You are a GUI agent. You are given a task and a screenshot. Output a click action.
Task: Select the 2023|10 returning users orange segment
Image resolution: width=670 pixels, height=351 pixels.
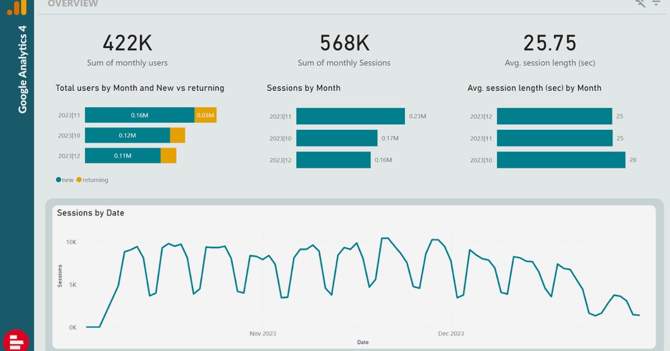point(178,135)
